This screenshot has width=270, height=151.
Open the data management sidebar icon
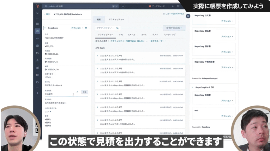[x=37, y=75]
